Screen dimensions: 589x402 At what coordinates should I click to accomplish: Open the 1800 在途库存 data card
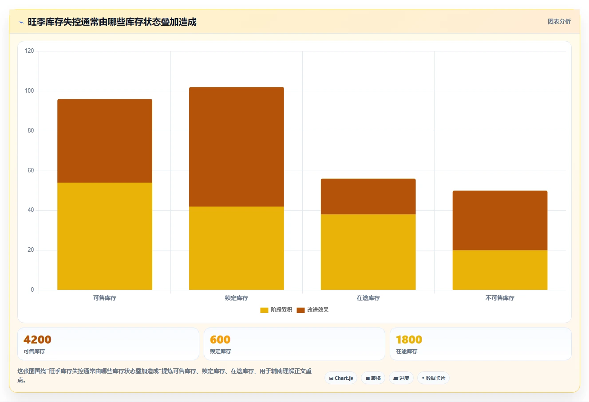(480, 344)
